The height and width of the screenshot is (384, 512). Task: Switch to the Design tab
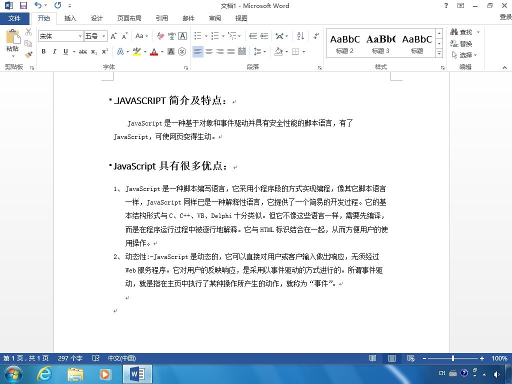tap(96, 18)
